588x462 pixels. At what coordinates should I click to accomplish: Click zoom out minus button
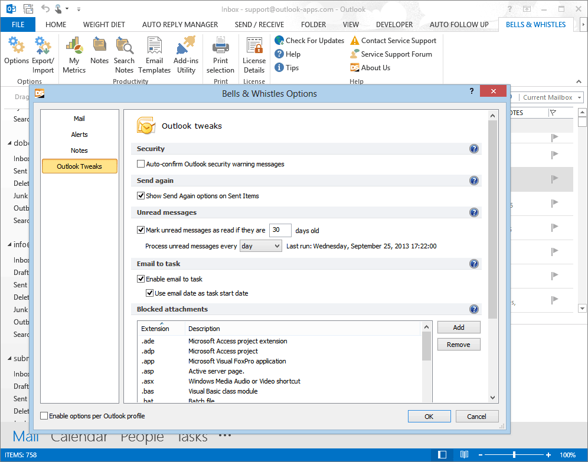click(x=481, y=454)
